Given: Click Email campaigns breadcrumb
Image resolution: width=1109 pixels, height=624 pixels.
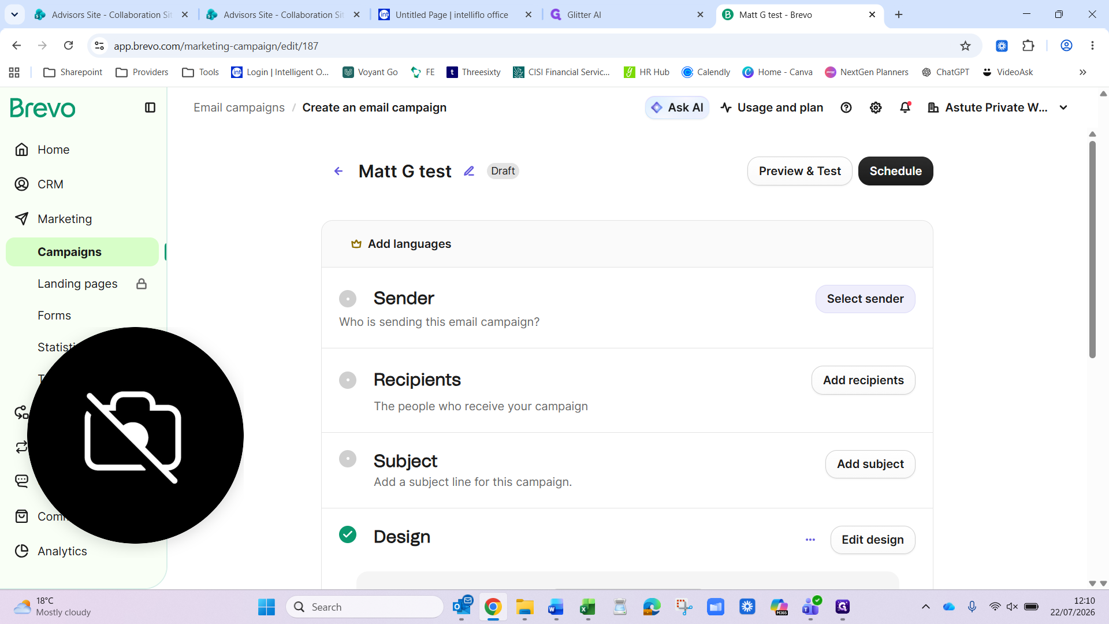Looking at the screenshot, I should [239, 107].
